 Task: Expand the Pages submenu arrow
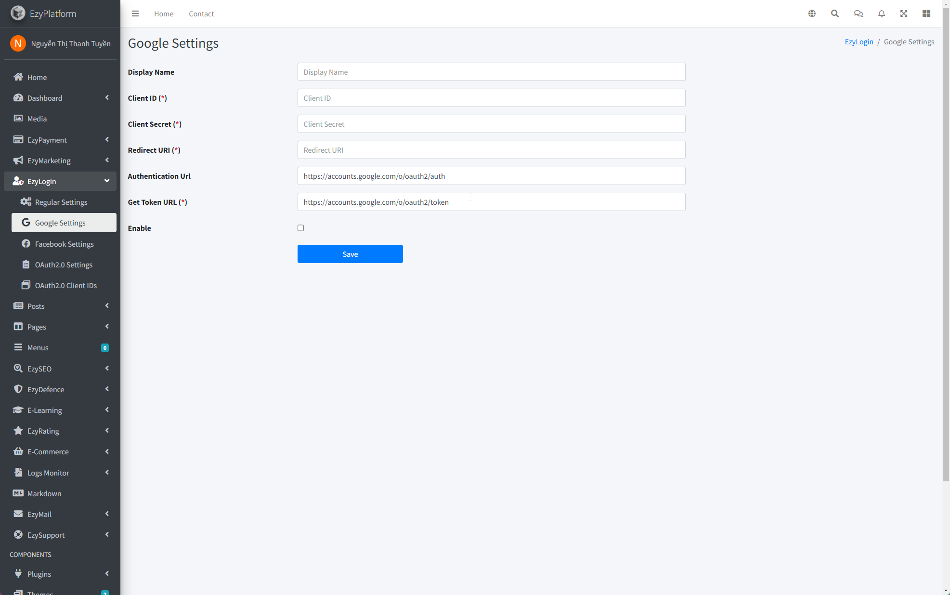click(x=107, y=327)
